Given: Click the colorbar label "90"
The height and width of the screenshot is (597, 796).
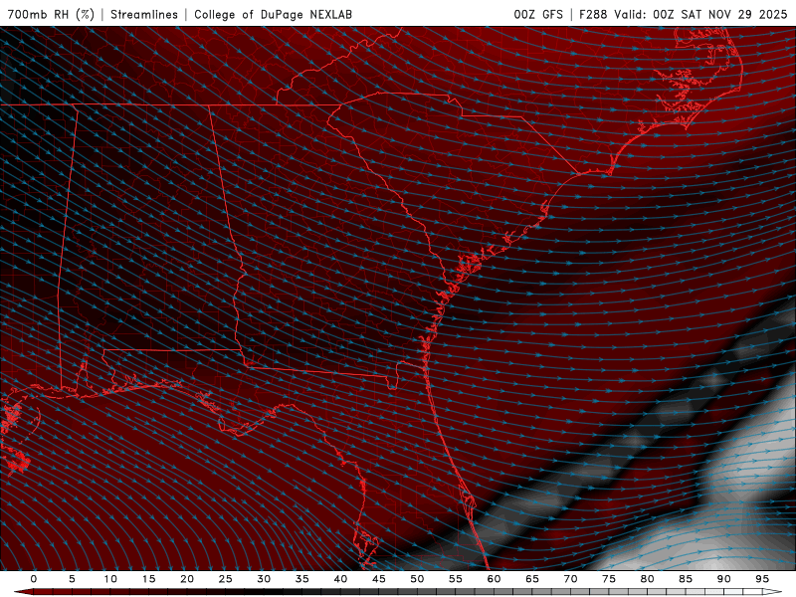Looking at the screenshot, I should tap(723, 579).
